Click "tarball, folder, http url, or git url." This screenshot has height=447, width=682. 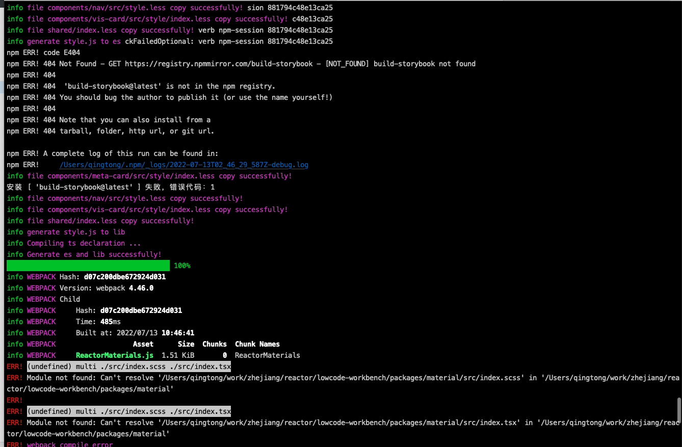click(x=137, y=131)
